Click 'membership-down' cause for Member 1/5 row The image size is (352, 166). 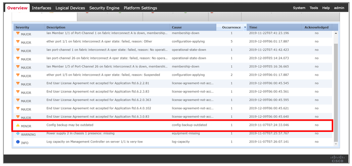click(x=185, y=66)
